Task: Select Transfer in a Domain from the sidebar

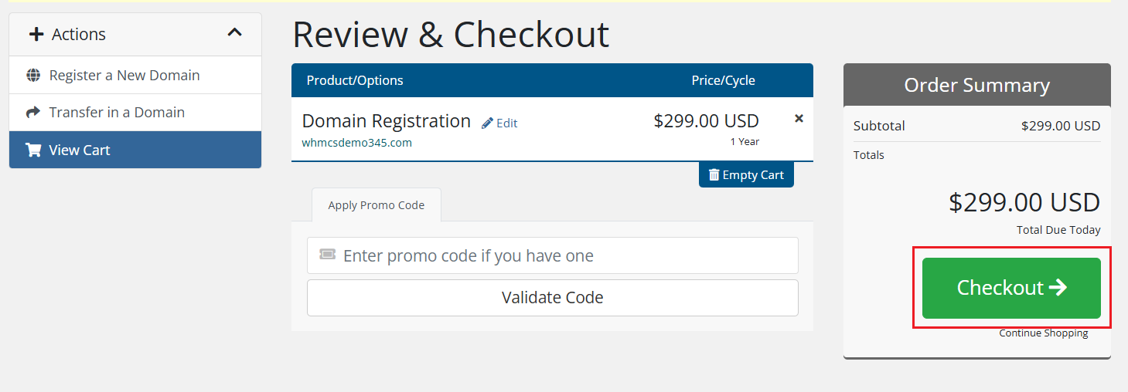Action: (117, 113)
